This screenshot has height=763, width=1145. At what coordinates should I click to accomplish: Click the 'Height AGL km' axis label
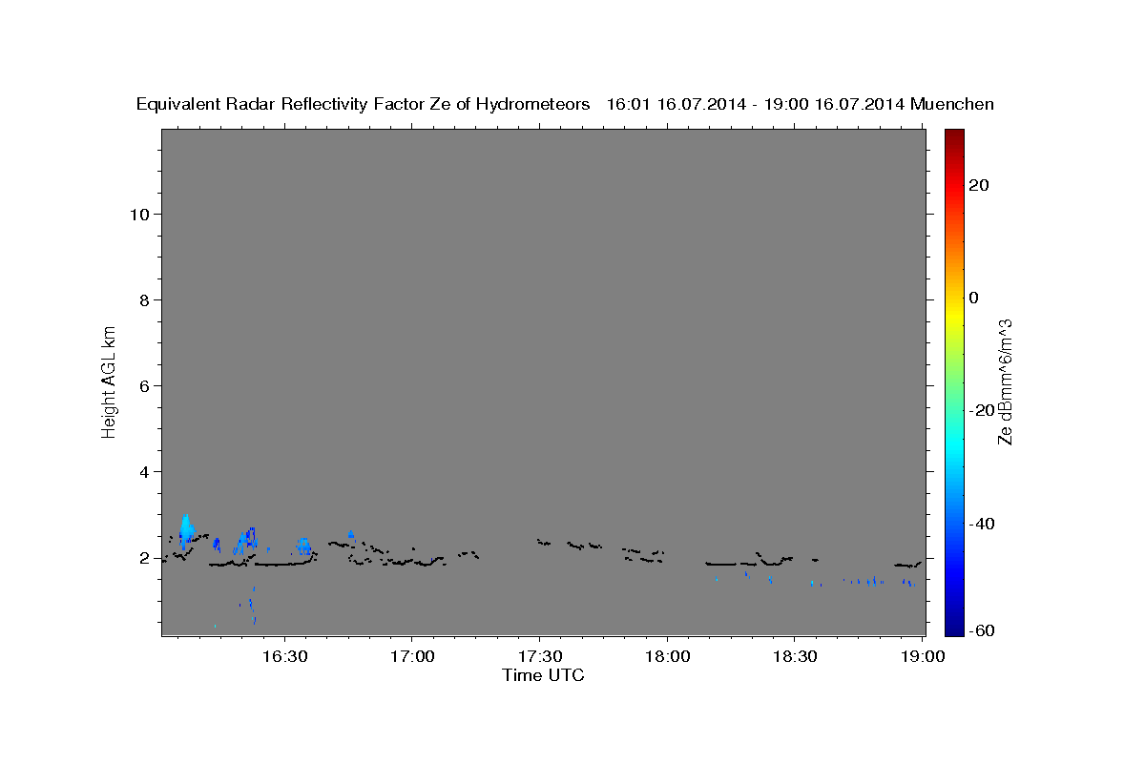point(110,381)
